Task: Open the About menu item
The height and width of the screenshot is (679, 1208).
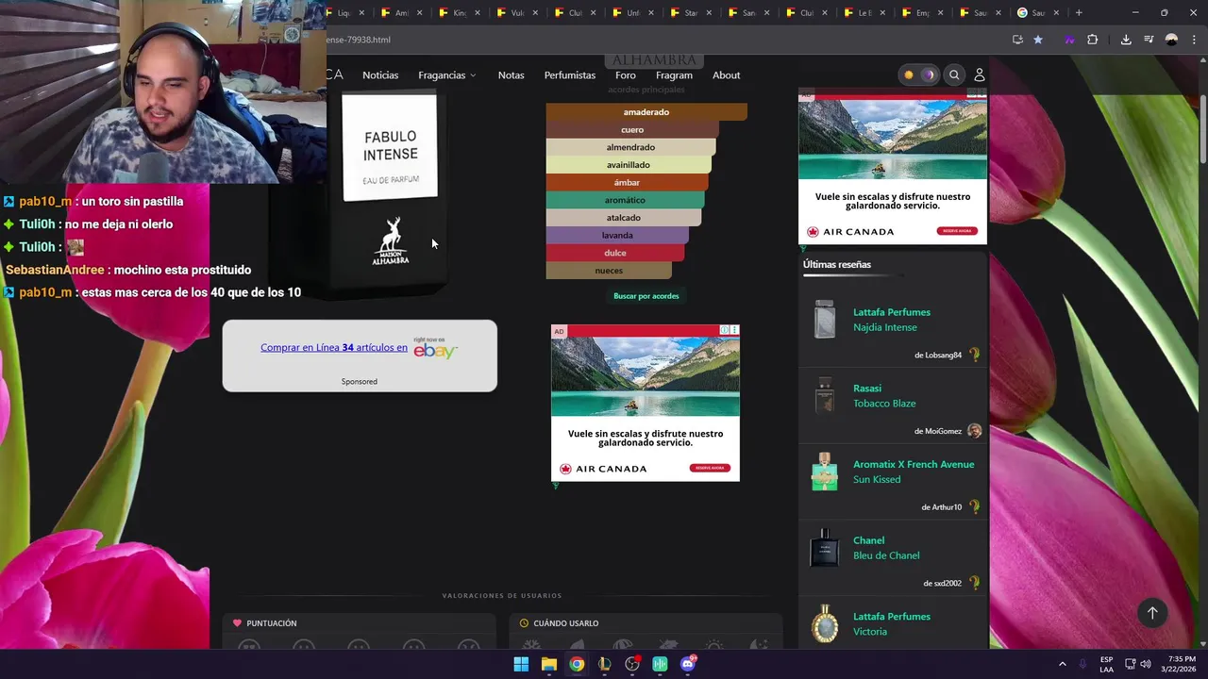Action: pyautogui.click(x=726, y=75)
